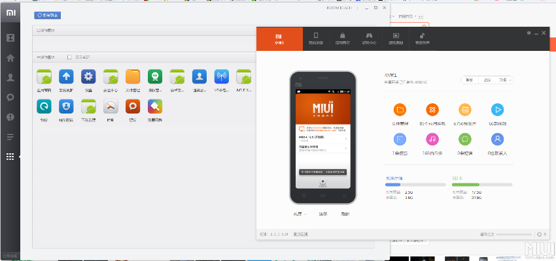Viewport: 556px width, 261px height.
Task: Click the yellow photos gallery icon
Action: click(465, 110)
